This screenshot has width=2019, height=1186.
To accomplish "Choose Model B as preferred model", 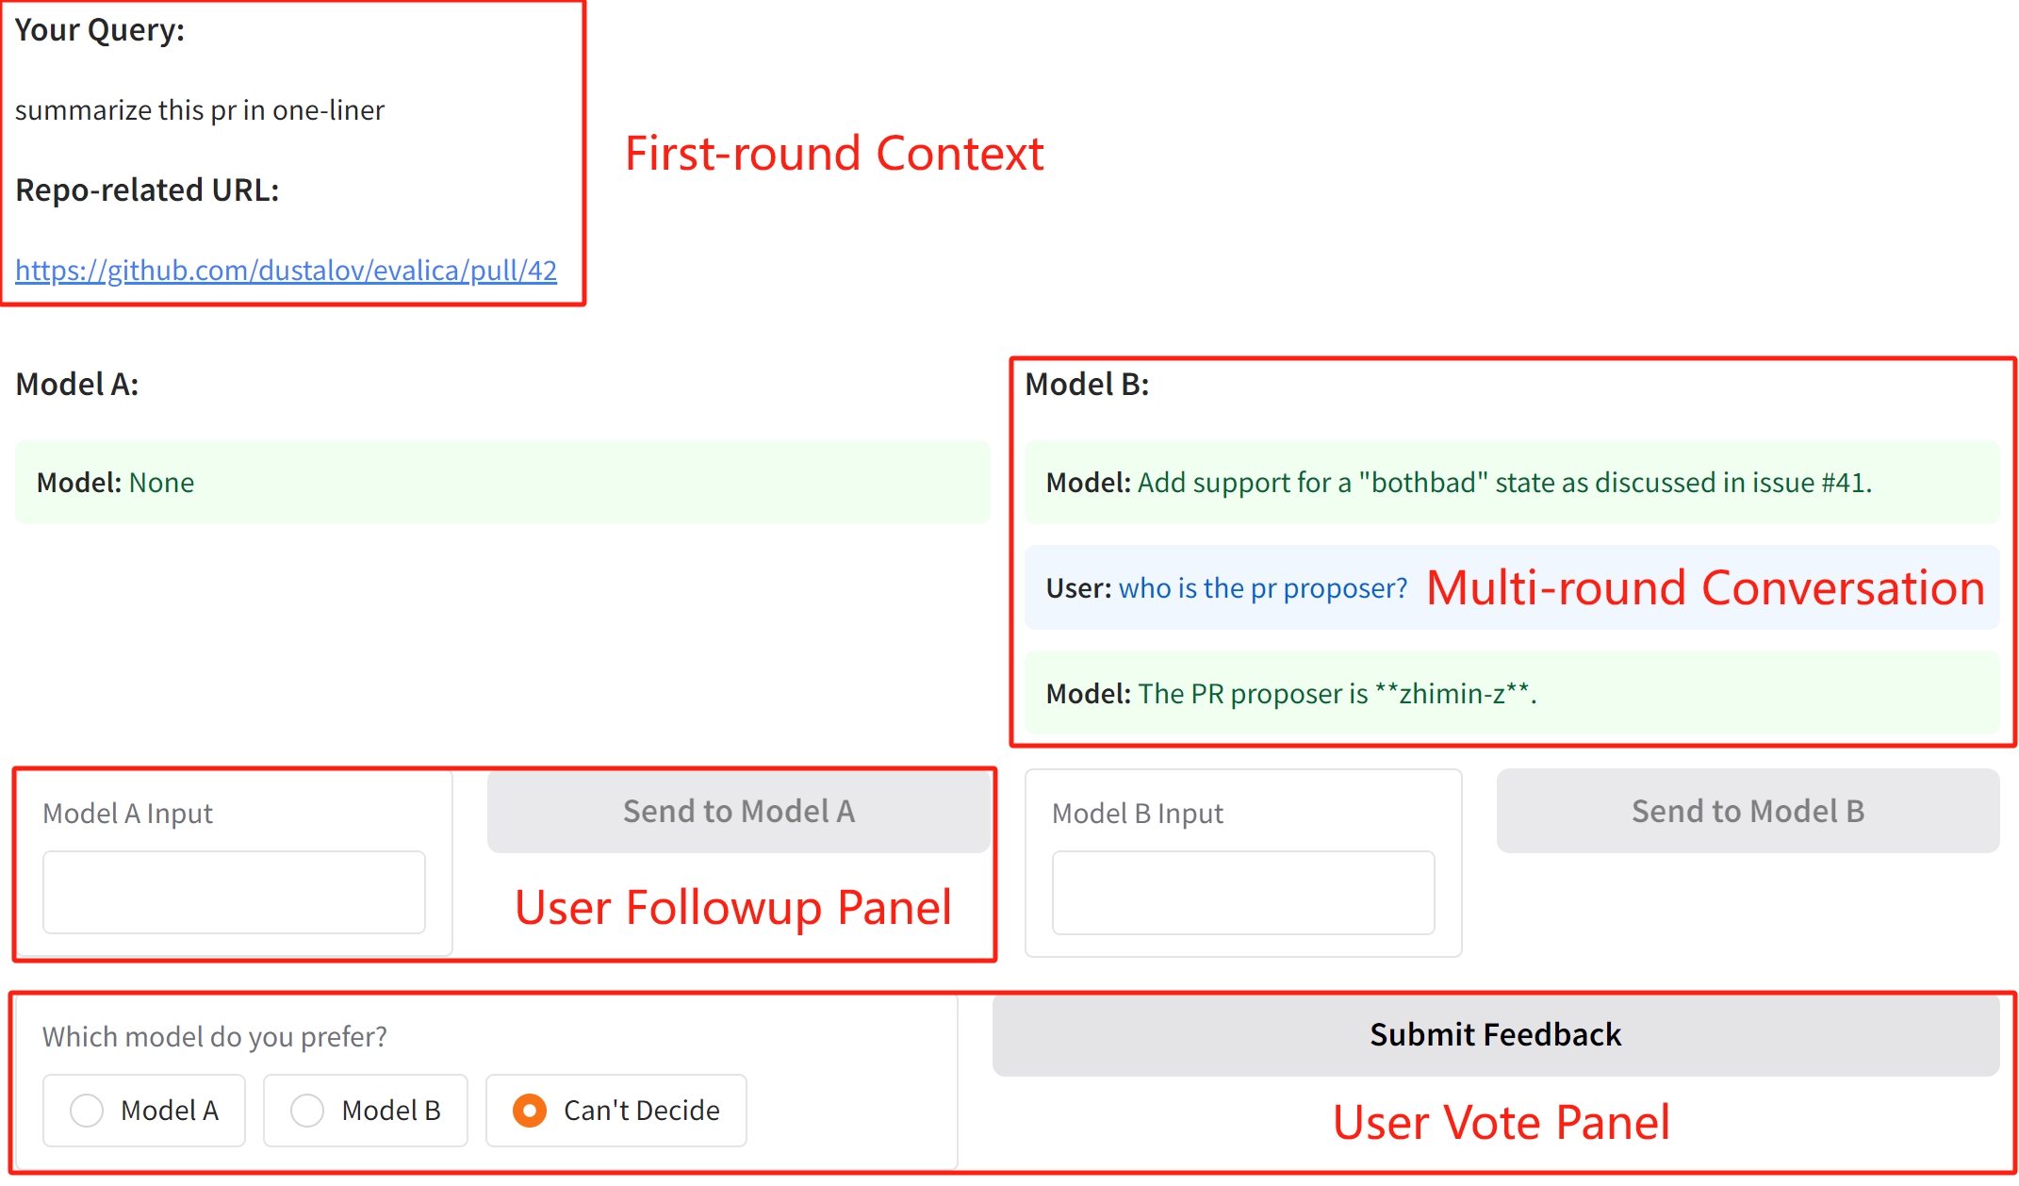I will (x=308, y=1111).
